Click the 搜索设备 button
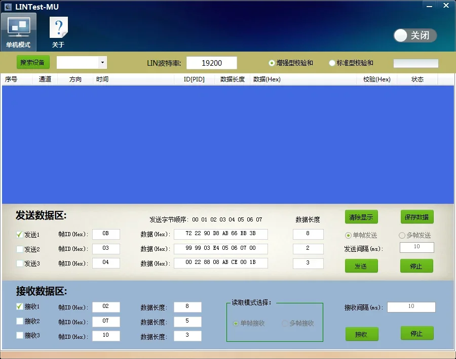The height and width of the screenshot is (359, 456). (32, 62)
